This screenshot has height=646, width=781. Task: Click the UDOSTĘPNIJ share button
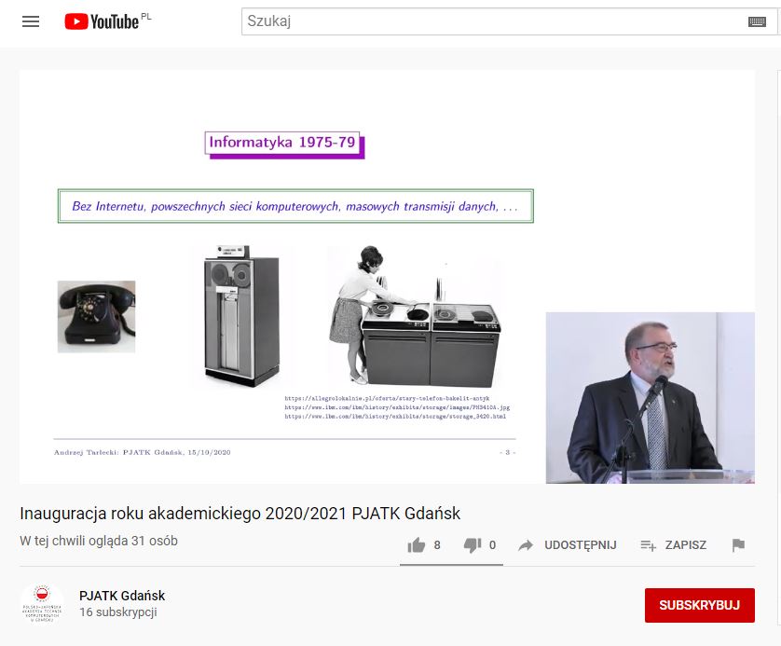tap(581, 545)
